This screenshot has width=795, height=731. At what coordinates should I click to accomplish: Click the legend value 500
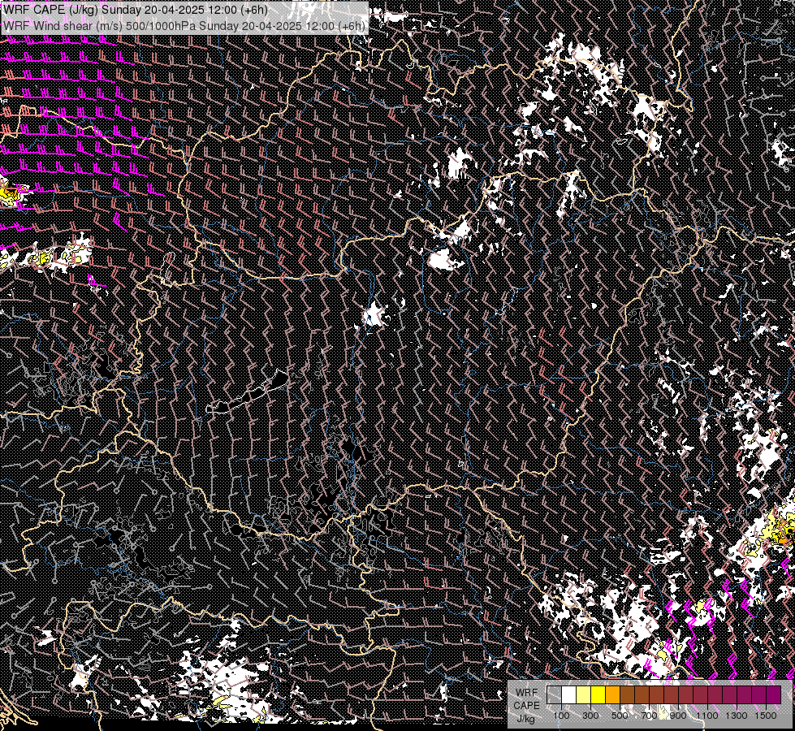[x=620, y=716]
